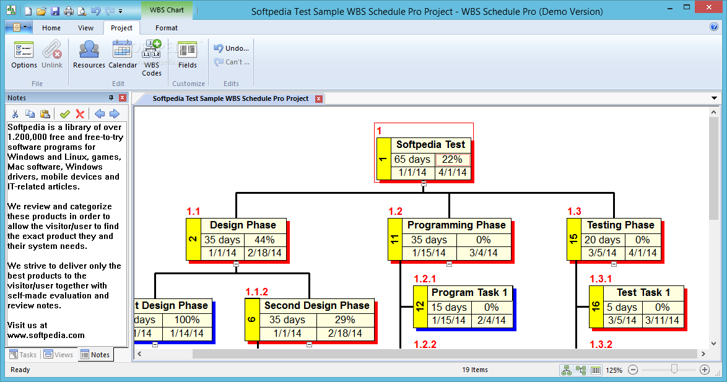This screenshot has height=382, width=727.
Task: Click the vertical scrollbar thumb
Action: (713, 169)
